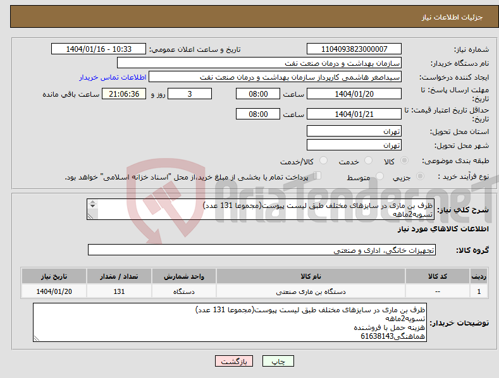Select the کالا radio button
The image size is (499, 378).
405,161
